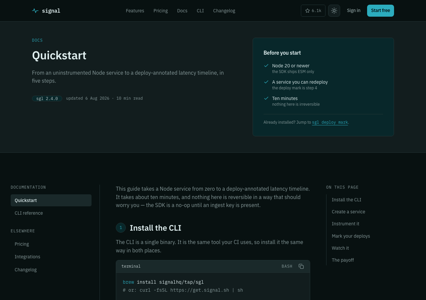Open Pricing in the Elsewhere sidebar
426x300 pixels.
(x=51, y=244)
